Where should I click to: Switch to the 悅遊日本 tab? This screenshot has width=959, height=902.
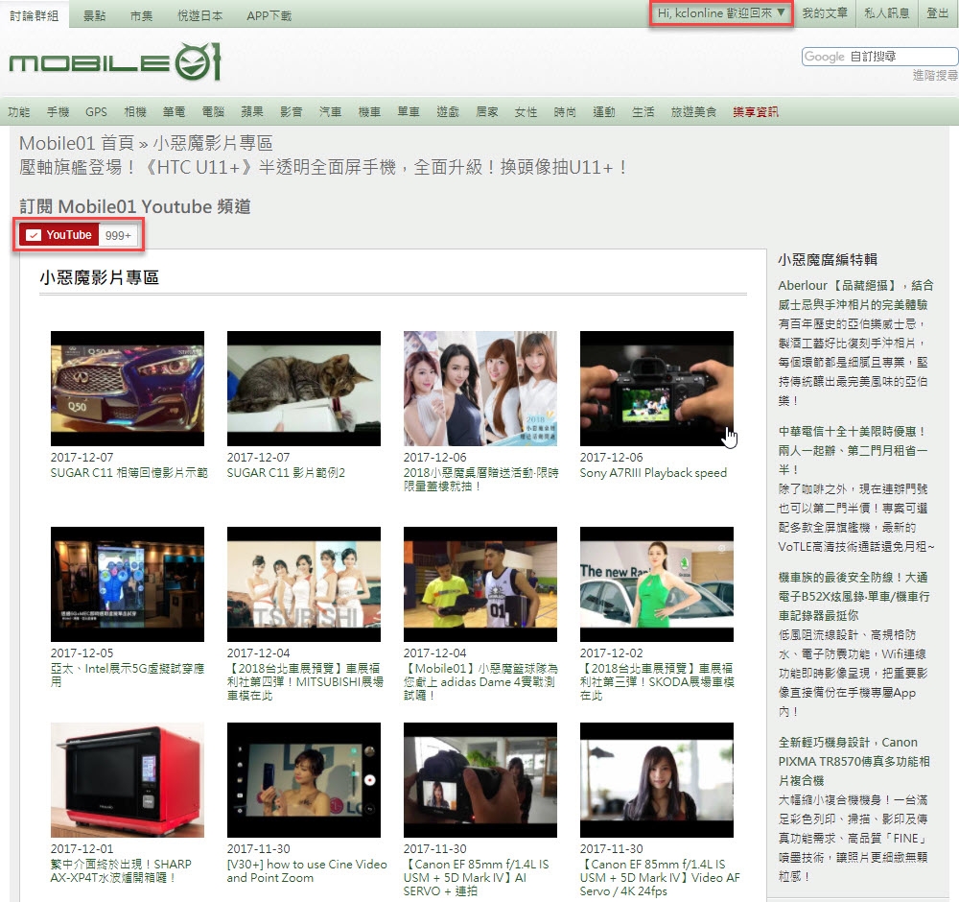click(x=200, y=15)
